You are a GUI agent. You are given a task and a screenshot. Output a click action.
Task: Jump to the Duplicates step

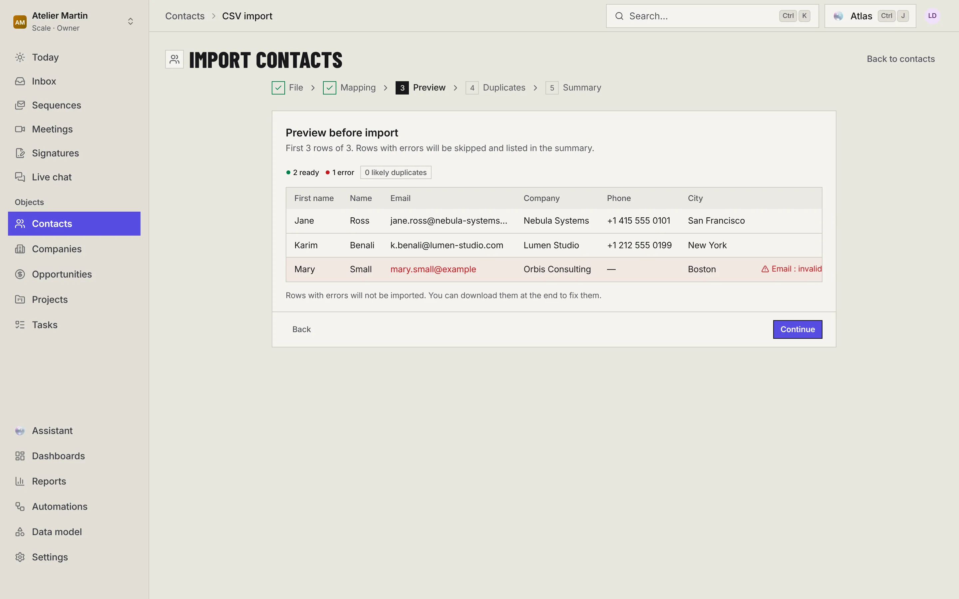tap(495, 88)
